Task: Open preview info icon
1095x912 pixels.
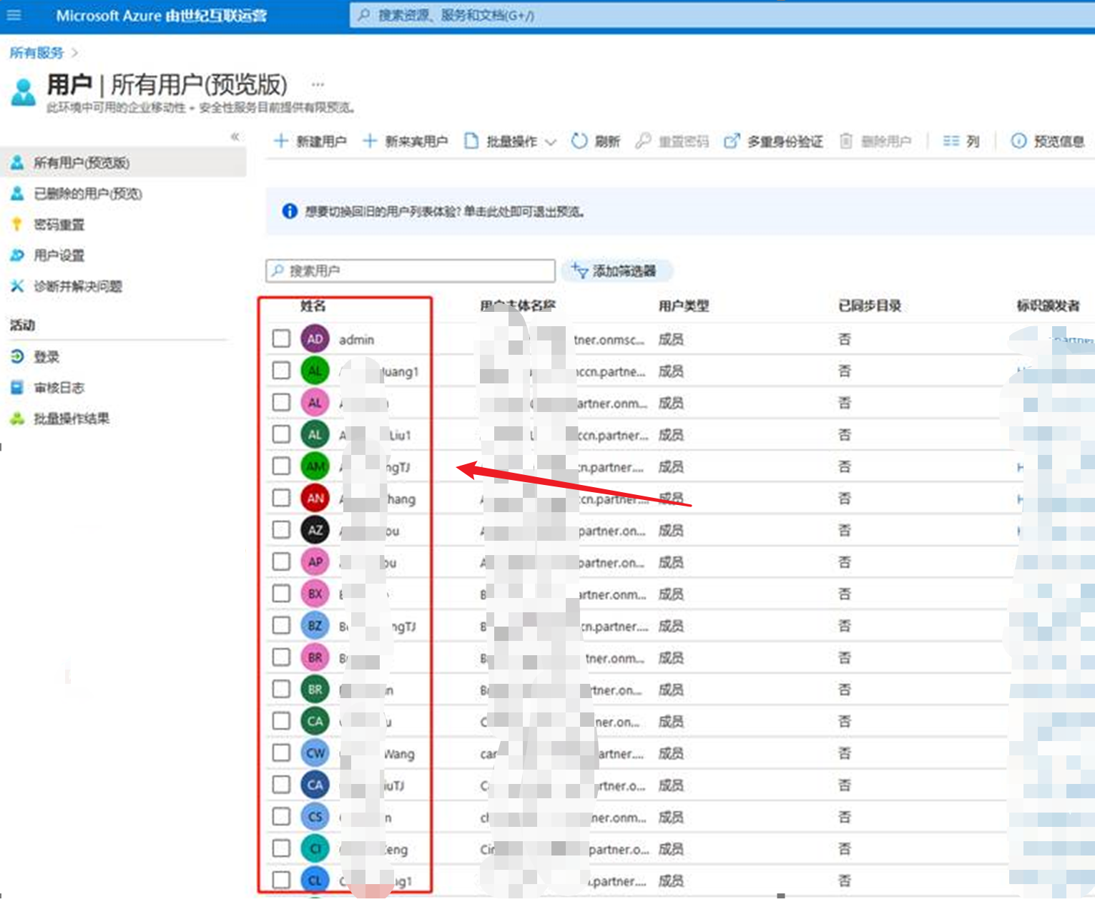Action: tap(1018, 141)
